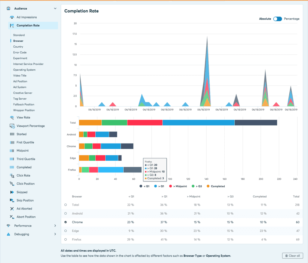
Task: Click the Audience section icon
Action: (8, 8)
